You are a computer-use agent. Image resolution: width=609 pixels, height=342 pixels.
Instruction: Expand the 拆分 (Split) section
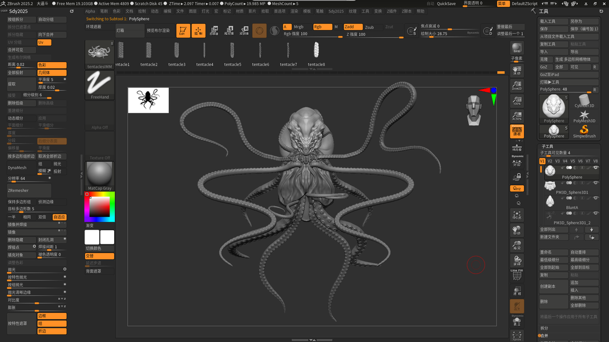(x=544, y=328)
